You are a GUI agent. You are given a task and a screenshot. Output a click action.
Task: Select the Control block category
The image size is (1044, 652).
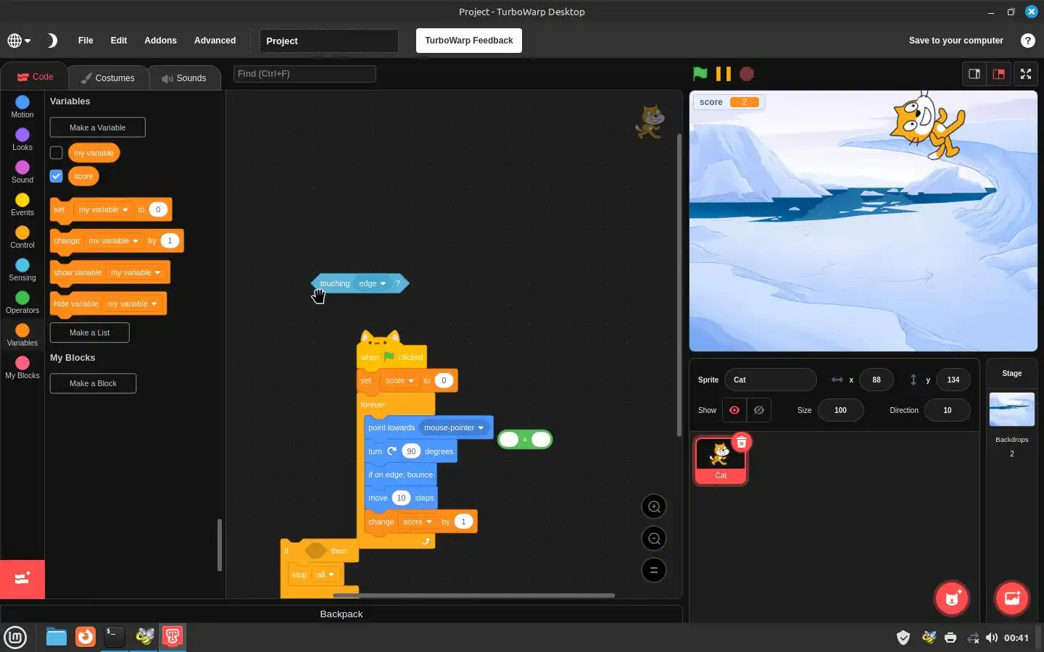pos(22,237)
